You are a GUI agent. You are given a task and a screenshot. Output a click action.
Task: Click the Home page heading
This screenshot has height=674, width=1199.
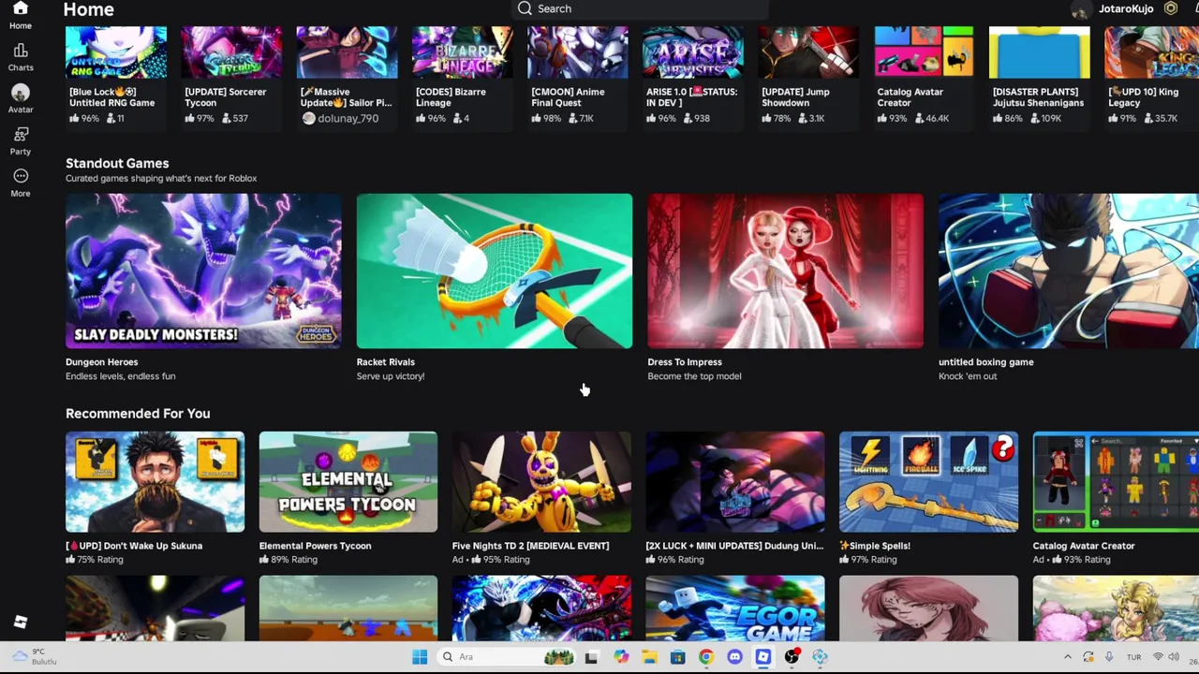[88, 9]
